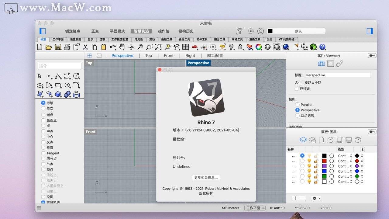389x219 pixels.
Task: Switch to the 工作平面 toolbar tab
Action: coord(58,40)
